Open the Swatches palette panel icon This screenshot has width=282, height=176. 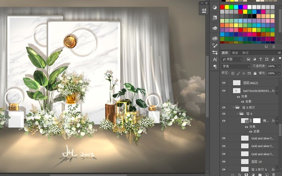pos(215,28)
